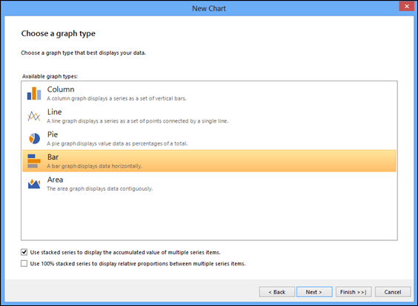Go to the previous step with Back
Viewport: 418px width, 306px height.
pyautogui.click(x=277, y=292)
